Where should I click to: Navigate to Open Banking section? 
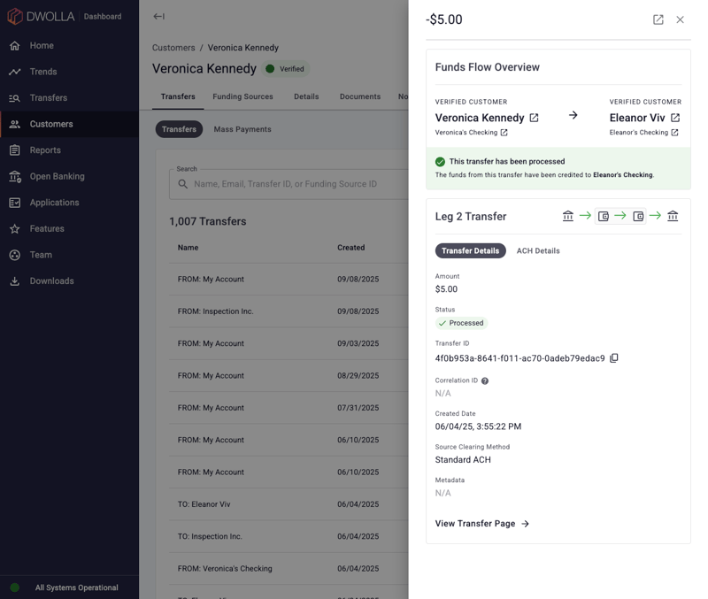pyautogui.click(x=57, y=176)
